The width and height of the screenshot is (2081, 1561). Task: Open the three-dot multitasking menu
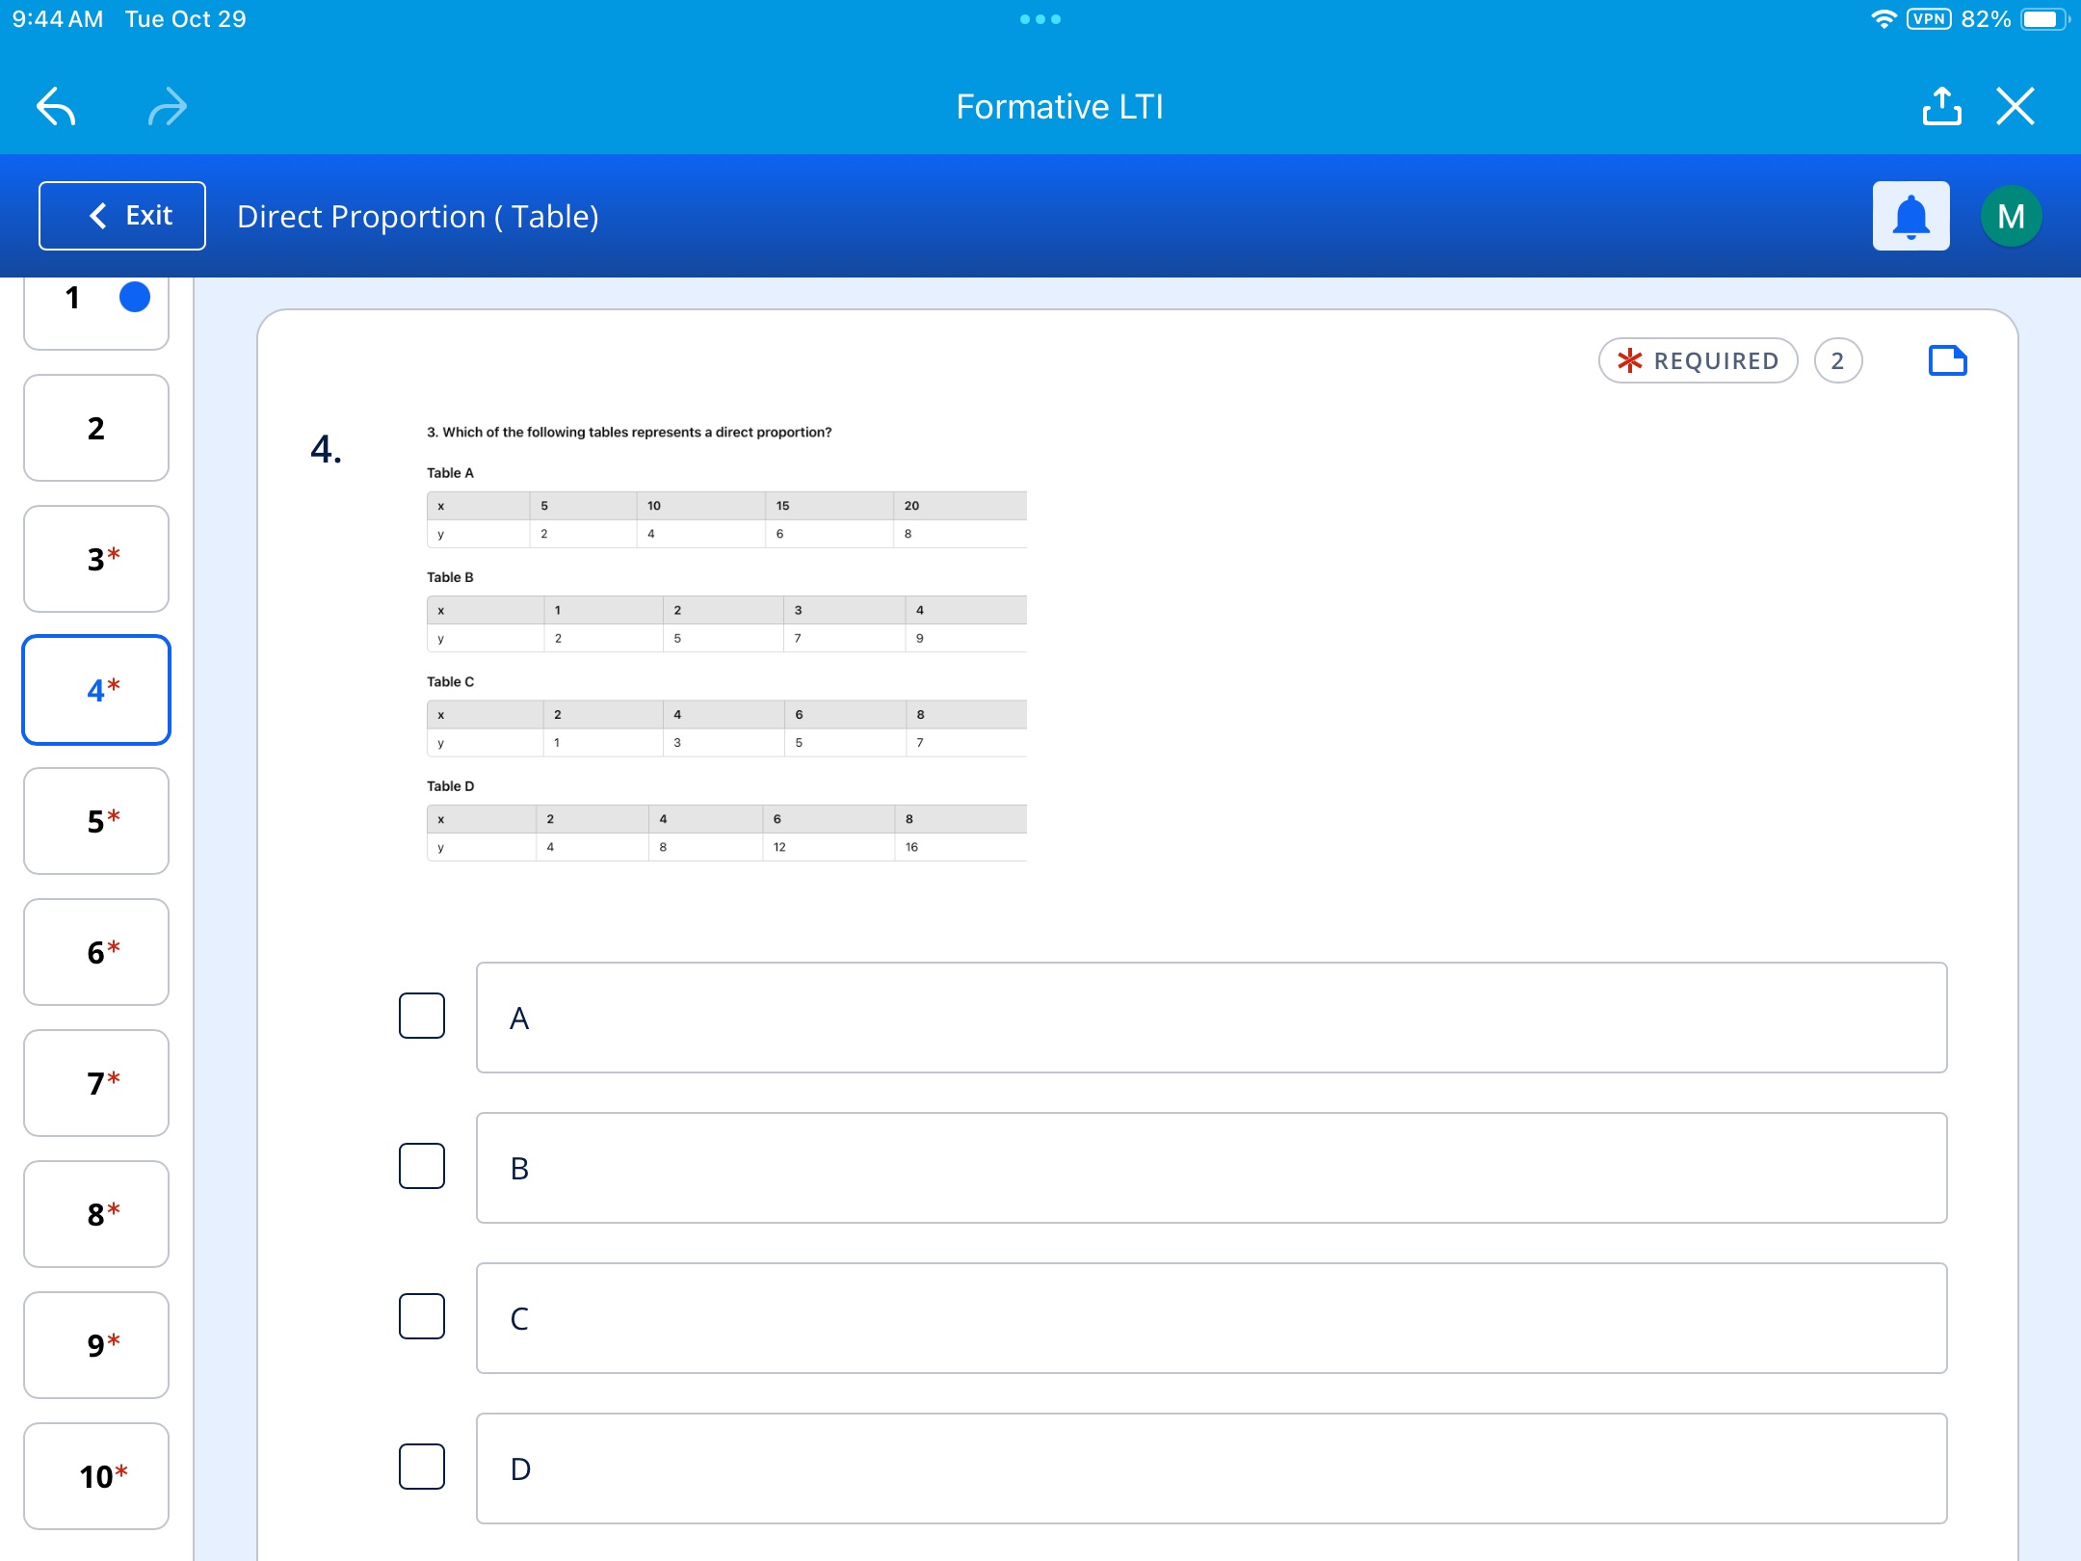click(x=1040, y=19)
